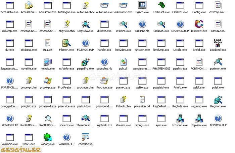
Task: Select the DMON.SYS system file
Action: (x=218, y=24)
